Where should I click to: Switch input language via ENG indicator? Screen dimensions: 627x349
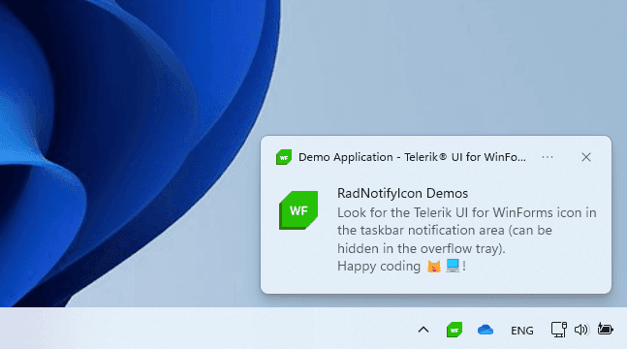pyautogui.click(x=521, y=331)
